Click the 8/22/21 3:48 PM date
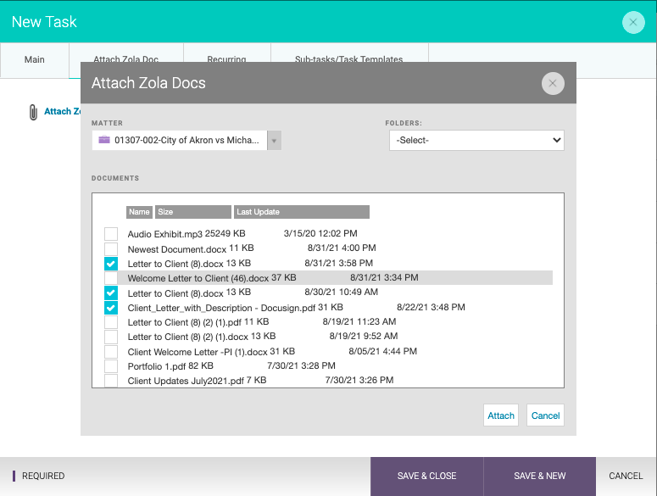 431,307
